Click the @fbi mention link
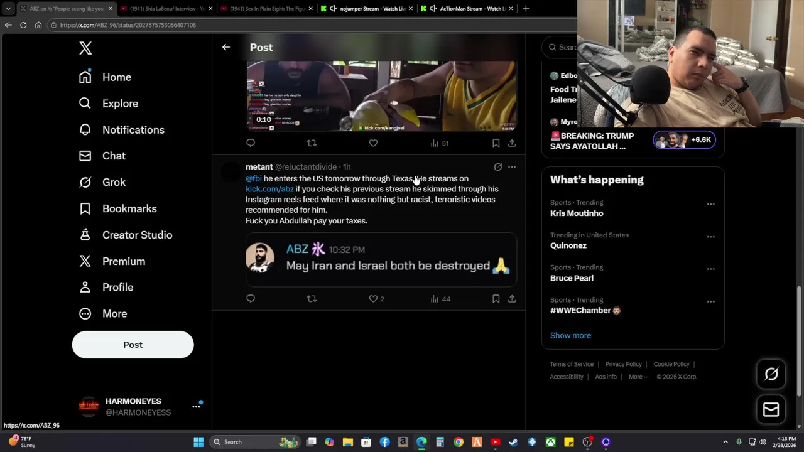This screenshot has height=452, width=804. click(253, 179)
